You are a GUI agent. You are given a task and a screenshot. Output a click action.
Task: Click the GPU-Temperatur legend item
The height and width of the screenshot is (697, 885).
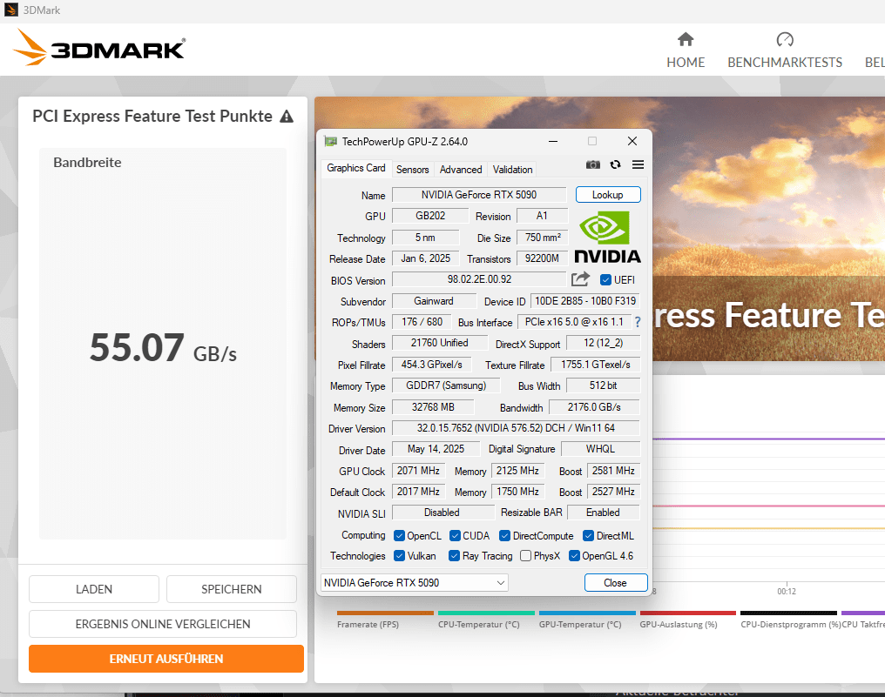587,620
